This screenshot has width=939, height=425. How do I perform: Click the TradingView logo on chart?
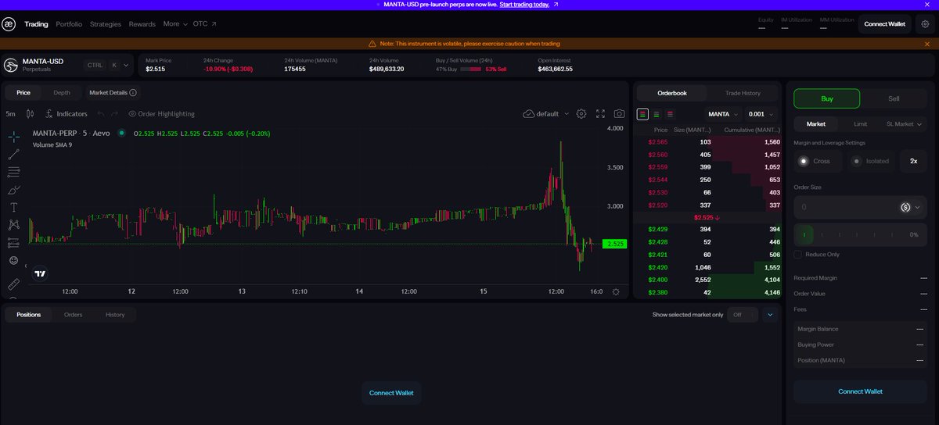coord(40,273)
